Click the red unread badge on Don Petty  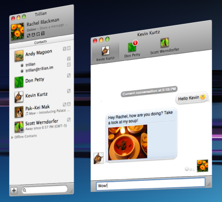tap(135, 43)
